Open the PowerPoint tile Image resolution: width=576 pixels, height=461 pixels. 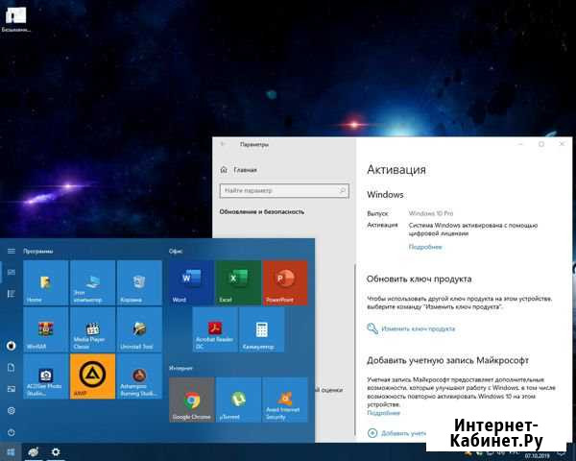285,282
